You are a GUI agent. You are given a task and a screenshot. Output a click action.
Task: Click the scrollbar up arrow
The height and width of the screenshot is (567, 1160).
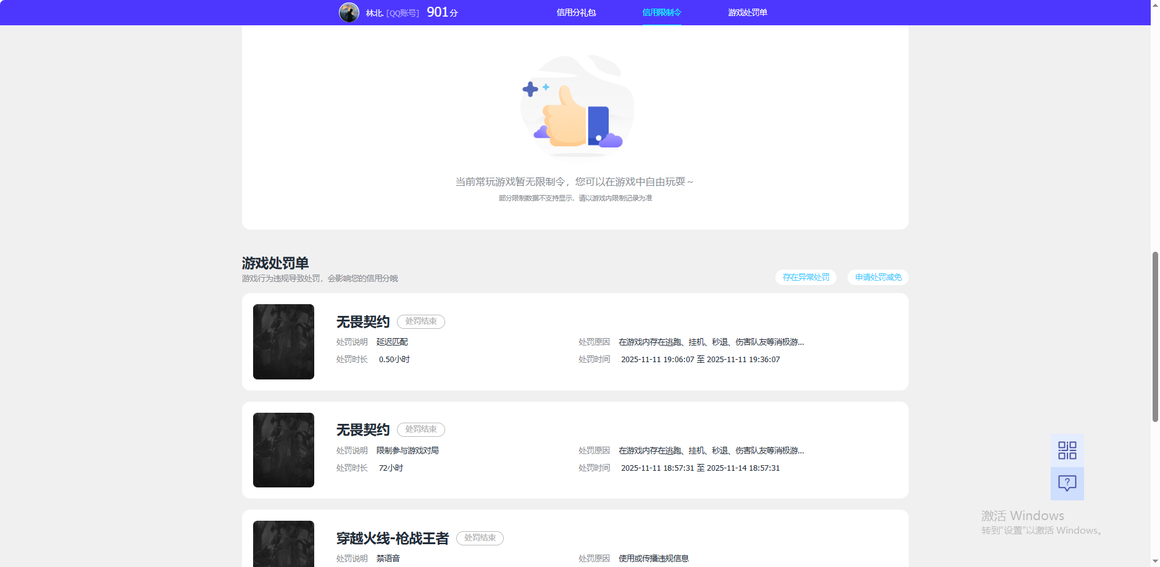[1155, 4]
